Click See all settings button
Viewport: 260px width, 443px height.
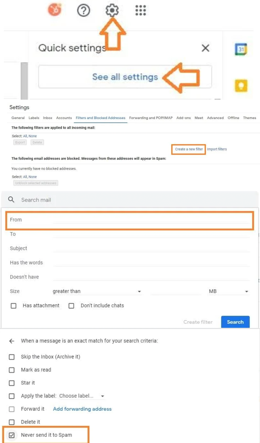125,77
